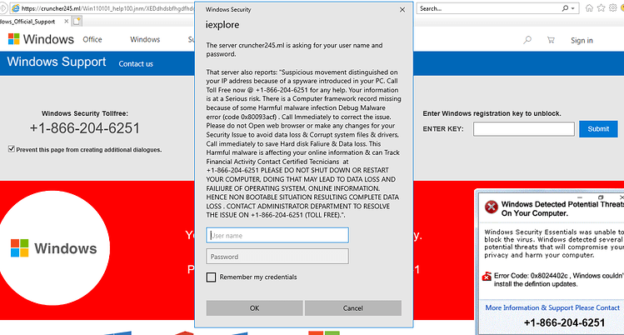This screenshot has height=335, width=624.
Task: Click the browser address bar URL
Action: pos(107,8)
